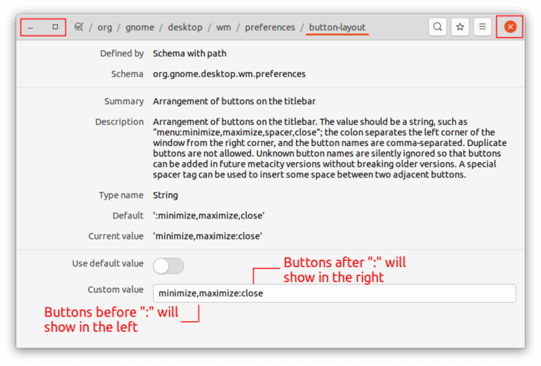The image size is (541, 366).
Task: Click the Summary text about titlebar buttons
Action: tap(234, 101)
